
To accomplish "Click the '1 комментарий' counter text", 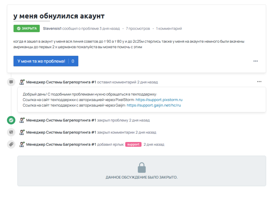I will pos(169,28).
